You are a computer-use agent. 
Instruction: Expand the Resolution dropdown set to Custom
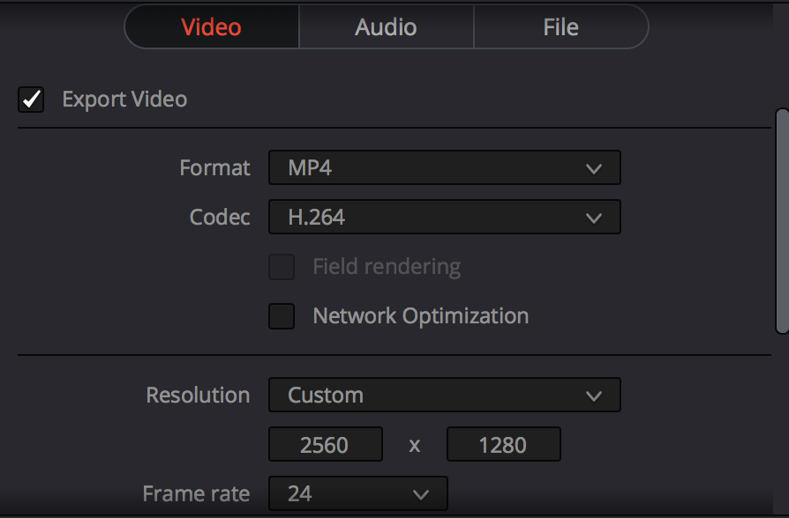[444, 395]
